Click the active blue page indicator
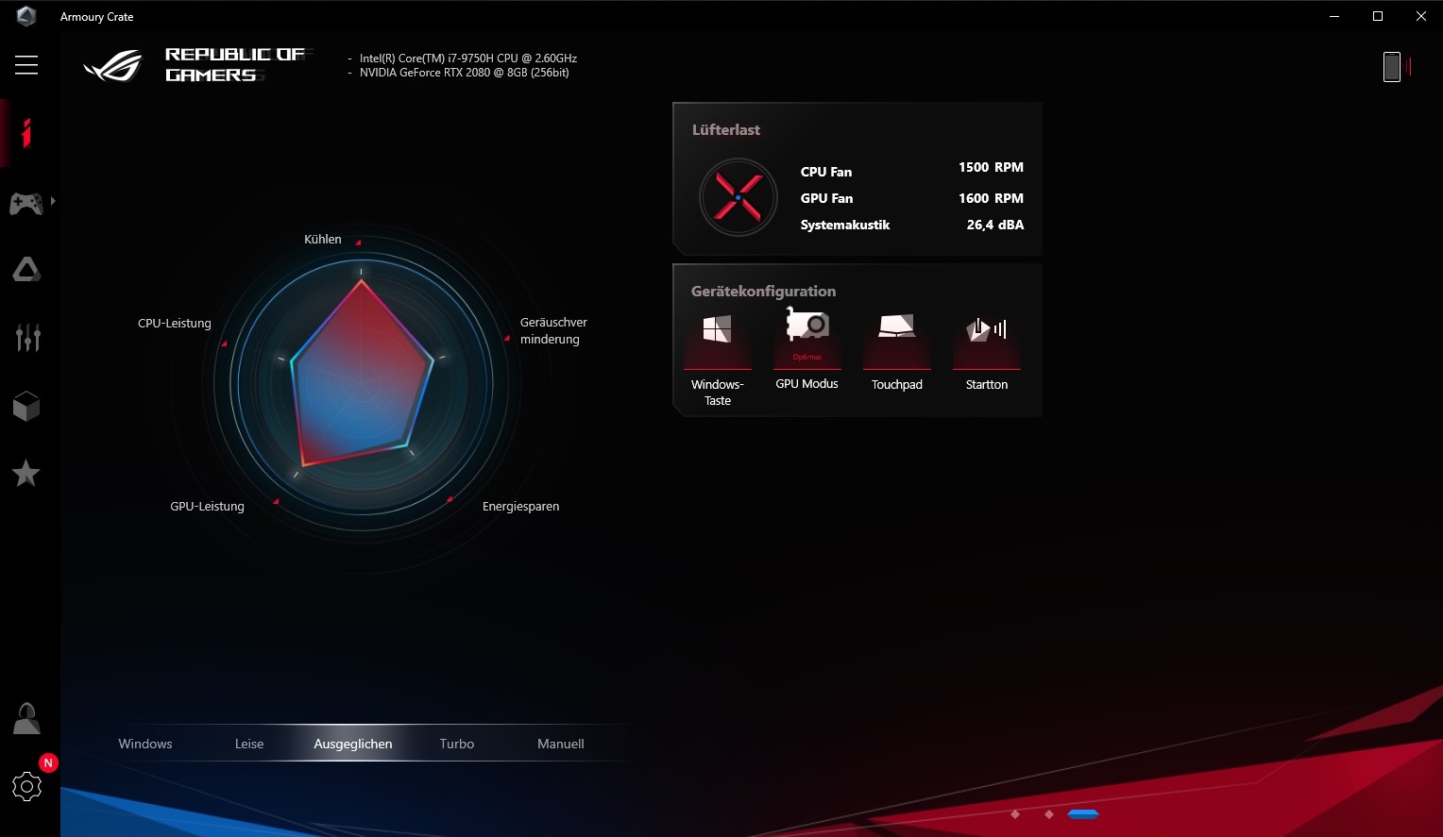Image resolution: width=1443 pixels, height=837 pixels. pyautogui.click(x=1083, y=813)
